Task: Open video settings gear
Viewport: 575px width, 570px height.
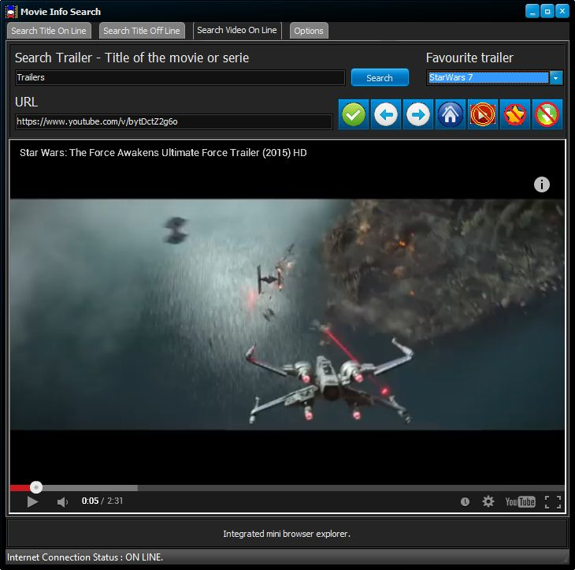Action: tap(488, 501)
